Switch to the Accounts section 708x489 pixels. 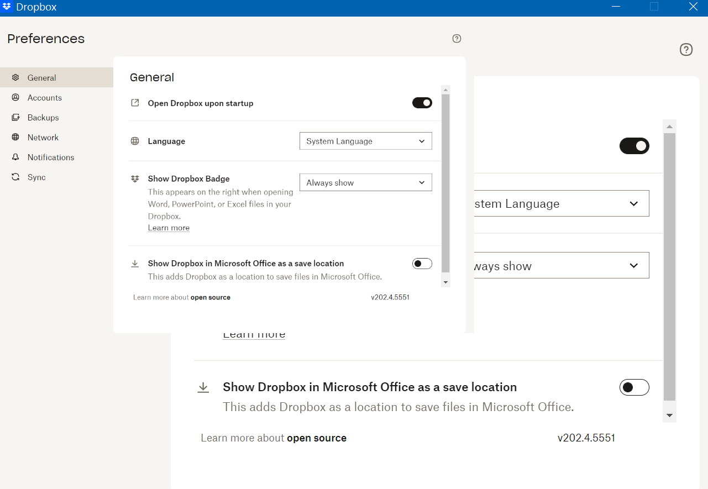[56, 98]
